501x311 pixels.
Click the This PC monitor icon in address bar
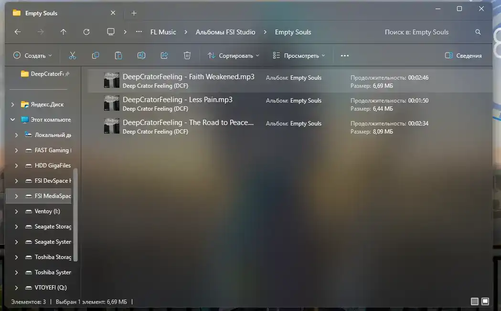[110, 32]
